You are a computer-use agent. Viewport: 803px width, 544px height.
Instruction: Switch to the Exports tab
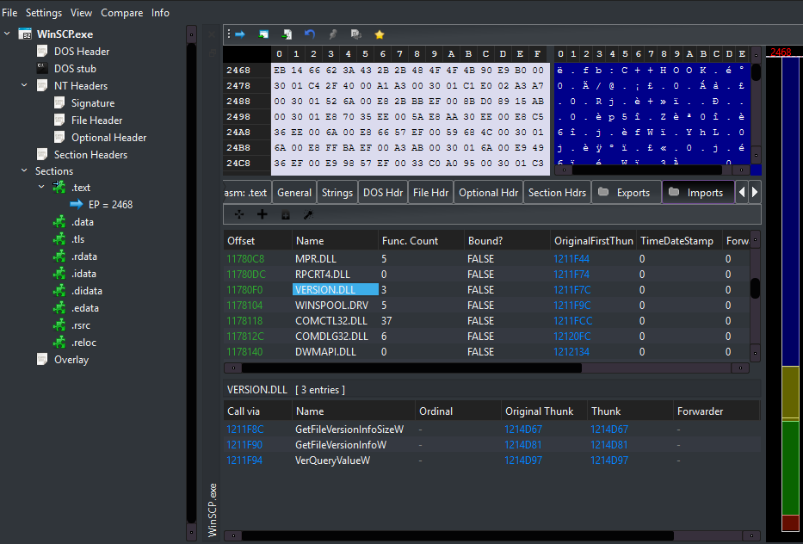click(626, 193)
